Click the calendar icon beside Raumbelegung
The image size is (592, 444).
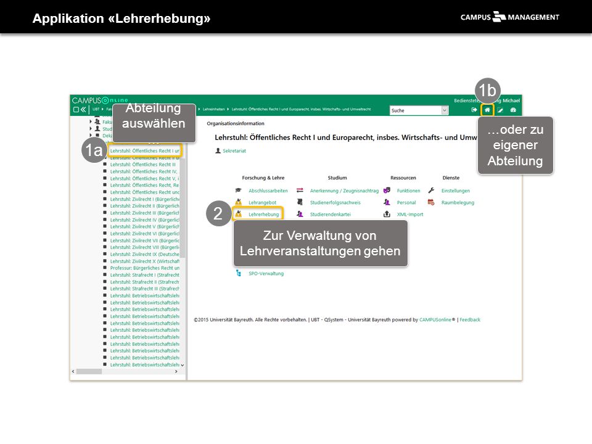coord(431,202)
